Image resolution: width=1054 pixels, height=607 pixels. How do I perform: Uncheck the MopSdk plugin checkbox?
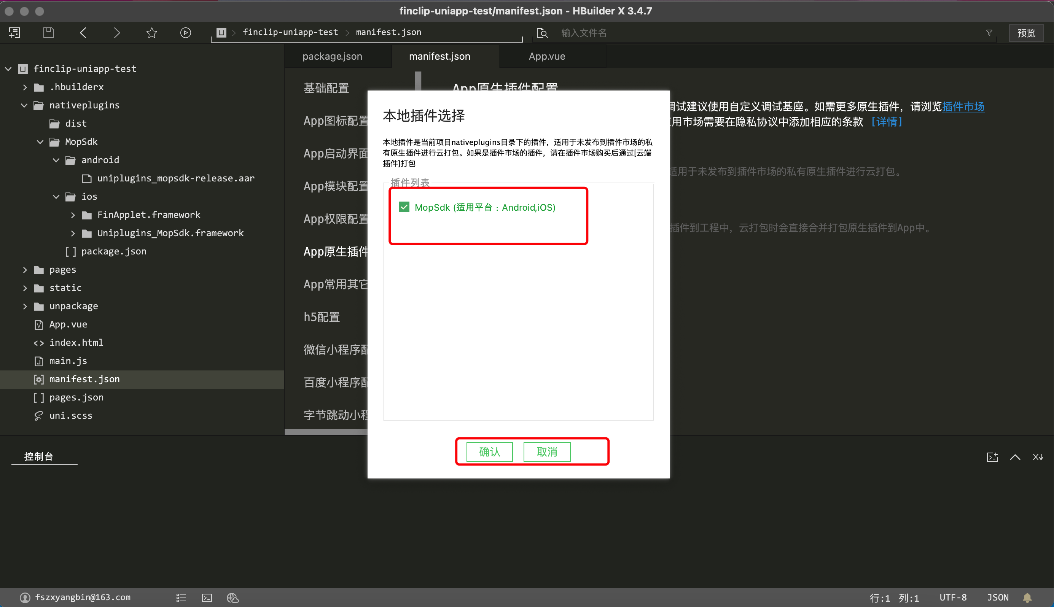[x=404, y=207]
